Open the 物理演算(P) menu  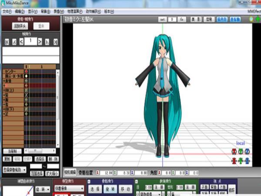(x=75, y=11)
